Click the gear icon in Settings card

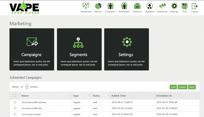click(127, 42)
